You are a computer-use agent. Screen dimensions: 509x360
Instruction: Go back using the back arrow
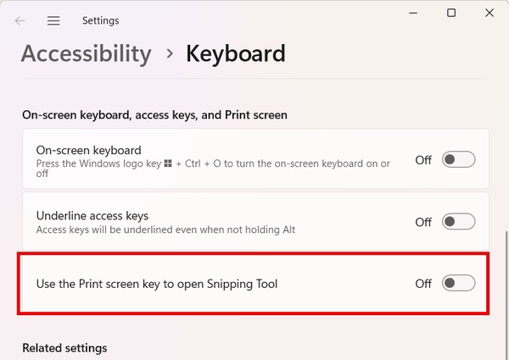[20, 19]
